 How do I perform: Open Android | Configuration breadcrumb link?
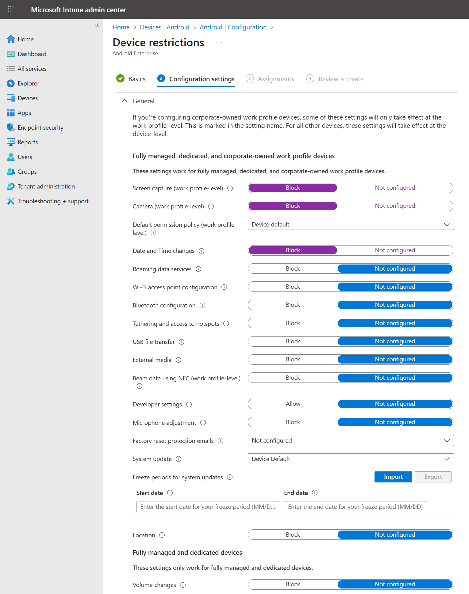[x=233, y=27]
